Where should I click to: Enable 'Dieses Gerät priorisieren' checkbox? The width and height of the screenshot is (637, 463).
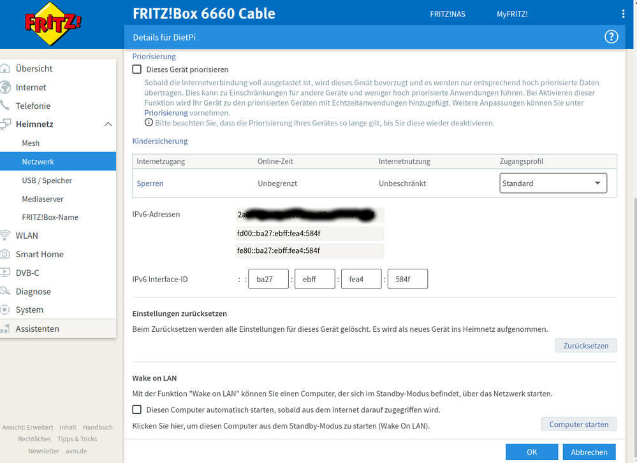[137, 69]
